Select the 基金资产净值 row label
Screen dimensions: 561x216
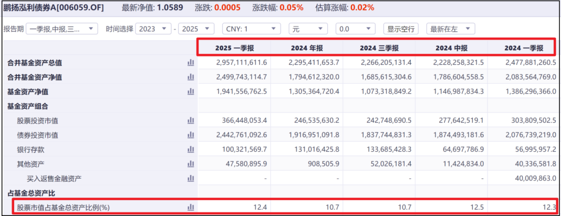[x=28, y=92]
